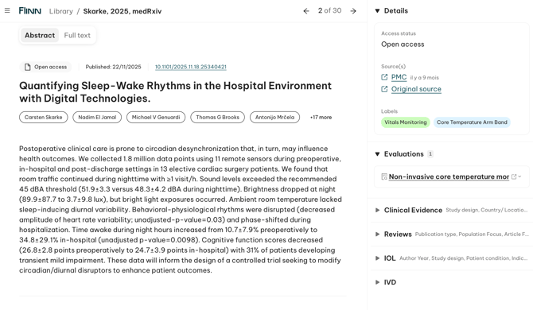Open Non-invasive core temperature evaluation link
The width and height of the screenshot is (533, 310).
point(449,176)
